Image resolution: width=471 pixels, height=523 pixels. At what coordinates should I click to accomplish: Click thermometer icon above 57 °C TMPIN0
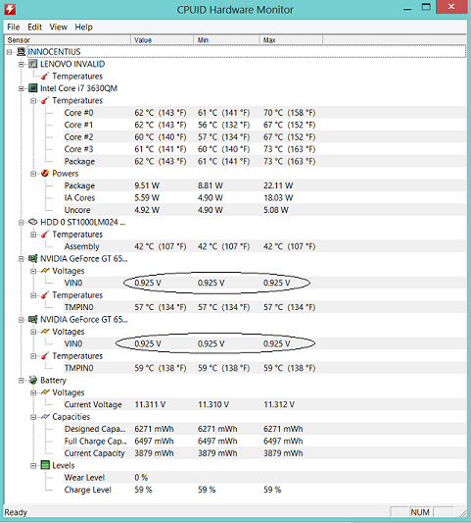(x=45, y=295)
